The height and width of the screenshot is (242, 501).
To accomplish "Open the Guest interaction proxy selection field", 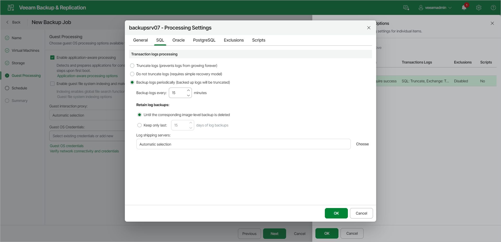I will point(87,115).
